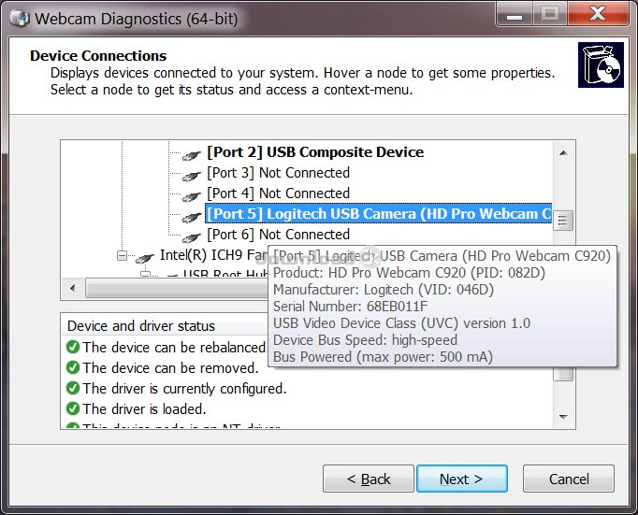Select the Intel(R) ICH9 controller node
Viewport: 638px width, 515px height.
click(x=213, y=255)
